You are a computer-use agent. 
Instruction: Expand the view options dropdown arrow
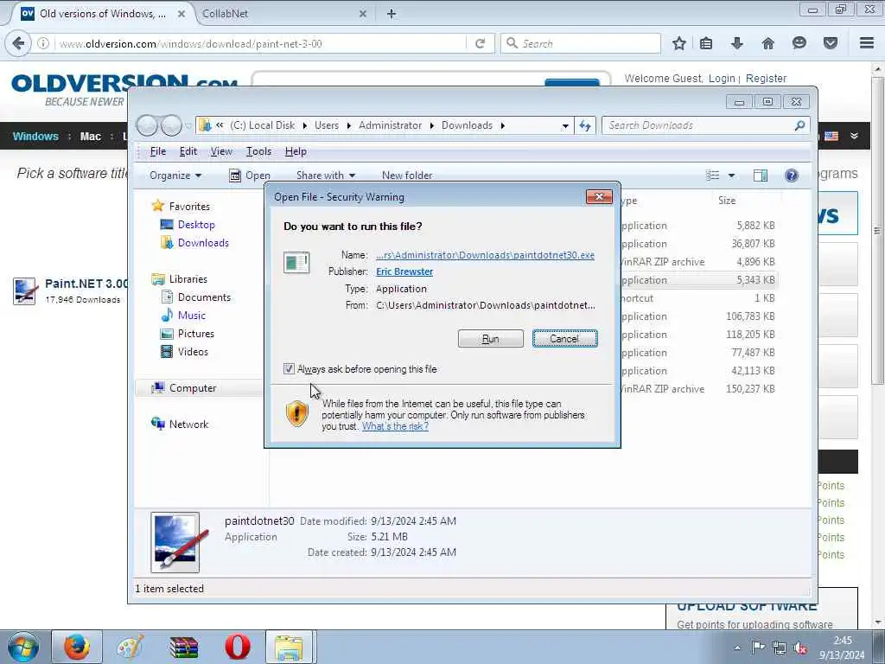click(x=731, y=176)
